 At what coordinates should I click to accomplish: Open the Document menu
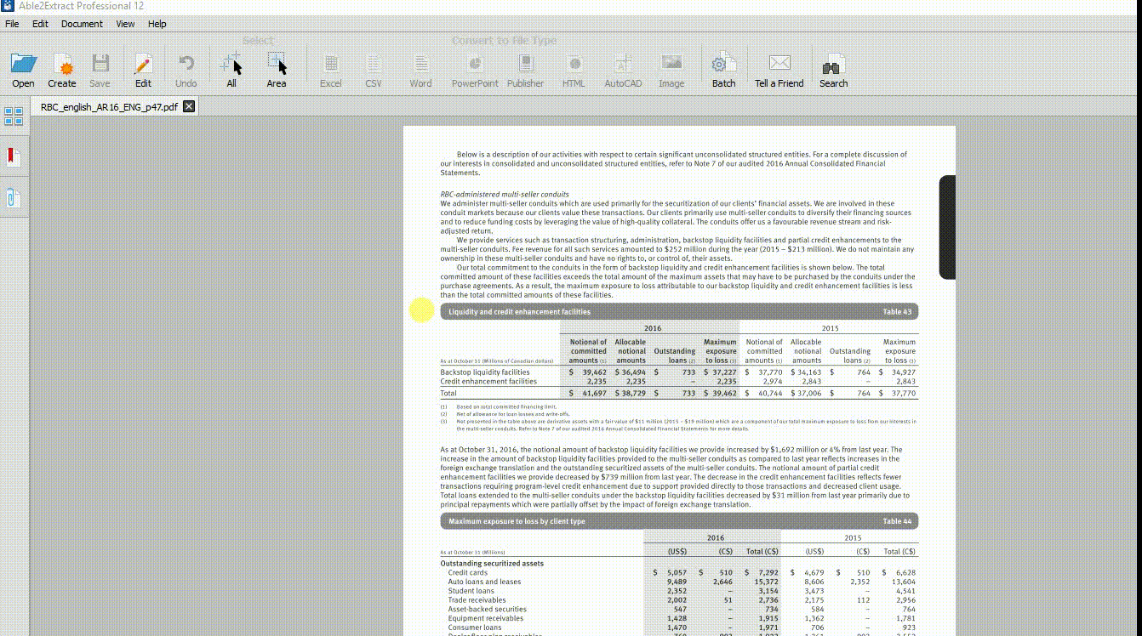pyautogui.click(x=82, y=24)
